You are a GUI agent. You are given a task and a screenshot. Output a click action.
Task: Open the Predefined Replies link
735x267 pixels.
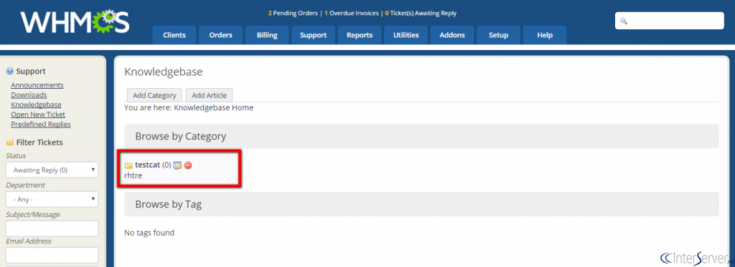41,125
